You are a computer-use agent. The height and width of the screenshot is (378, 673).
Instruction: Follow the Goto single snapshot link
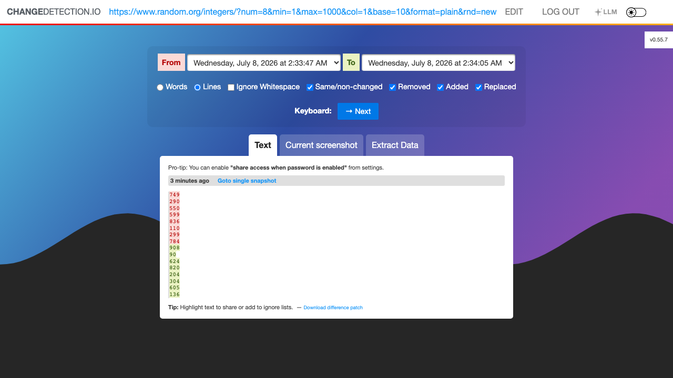tap(247, 181)
